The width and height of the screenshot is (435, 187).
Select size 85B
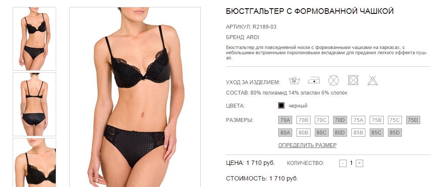[358, 133]
